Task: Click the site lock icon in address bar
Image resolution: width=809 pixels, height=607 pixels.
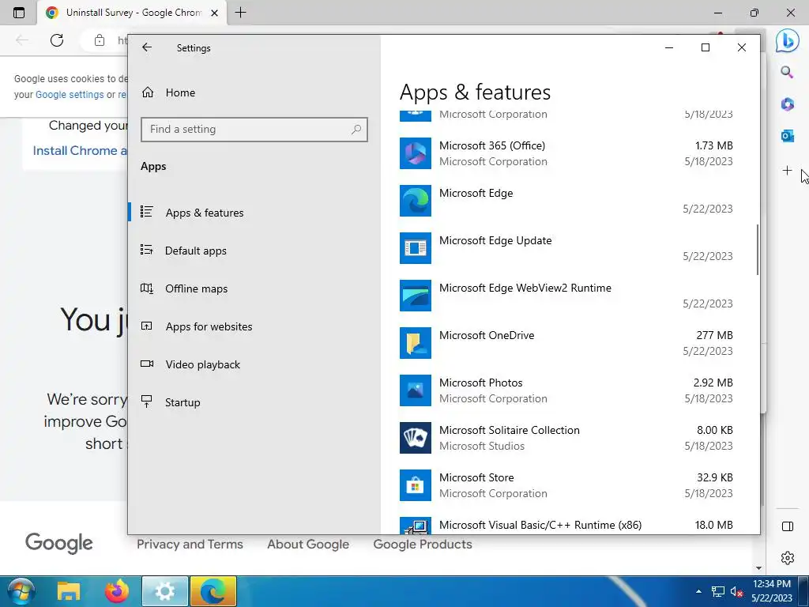Action: pyautogui.click(x=100, y=40)
